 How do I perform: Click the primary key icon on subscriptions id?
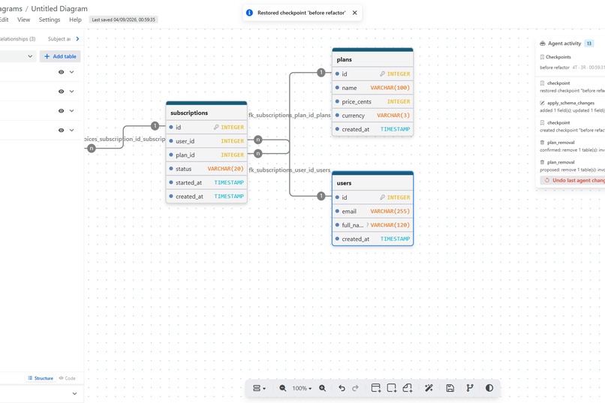point(216,127)
